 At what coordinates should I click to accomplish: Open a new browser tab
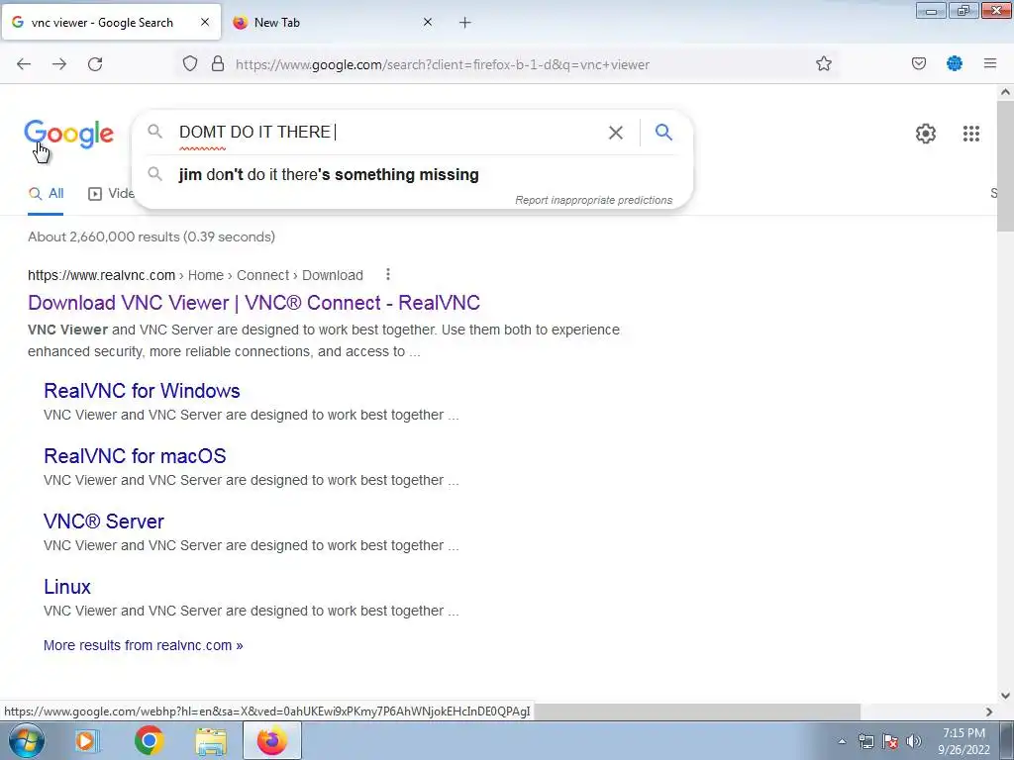pyautogui.click(x=465, y=23)
